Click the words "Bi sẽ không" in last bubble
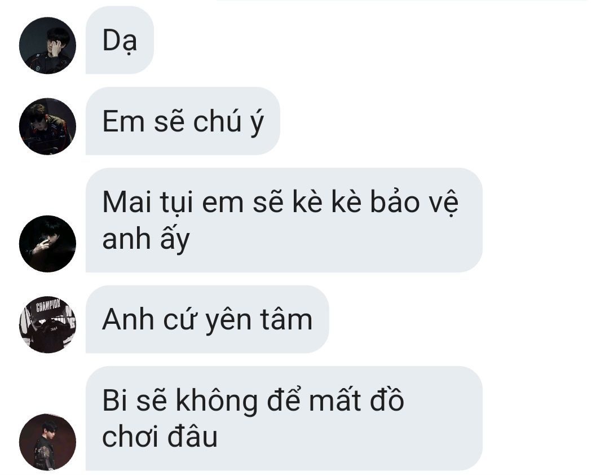This screenshot has width=609, height=475. (180, 401)
